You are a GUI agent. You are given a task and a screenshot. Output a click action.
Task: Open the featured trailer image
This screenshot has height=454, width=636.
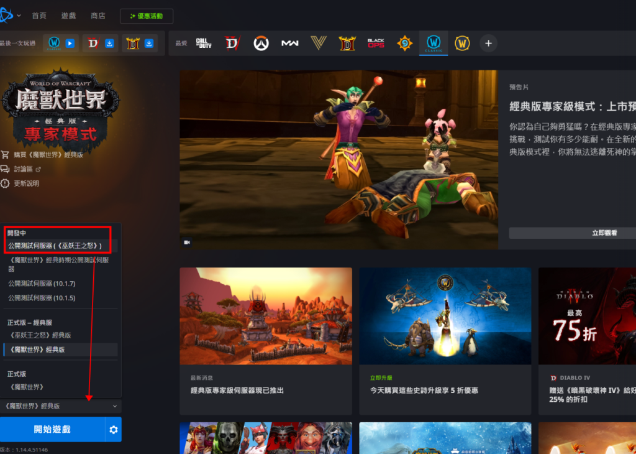[338, 160]
